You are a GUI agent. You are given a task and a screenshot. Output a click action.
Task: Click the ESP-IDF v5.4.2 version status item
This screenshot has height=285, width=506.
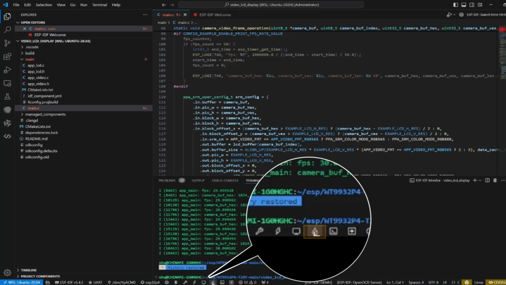pos(69,282)
